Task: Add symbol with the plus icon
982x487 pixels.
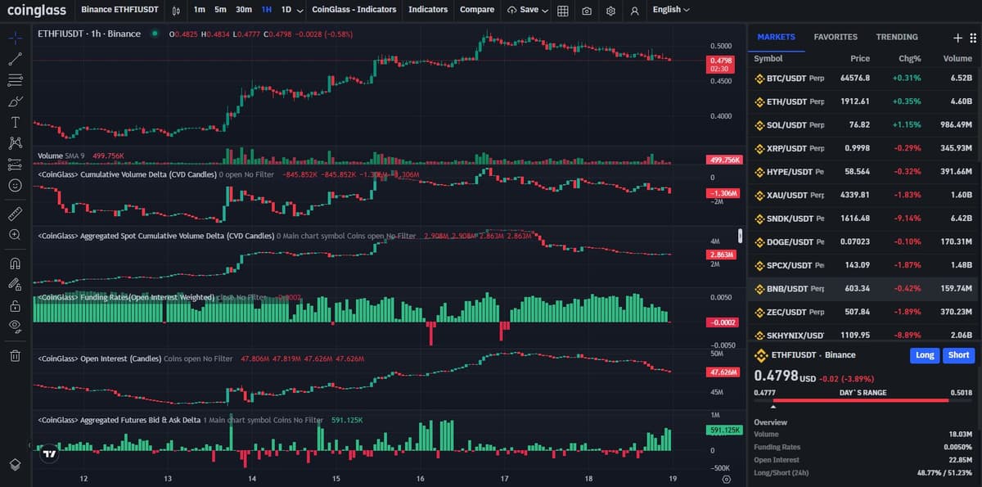Action: tap(958, 38)
